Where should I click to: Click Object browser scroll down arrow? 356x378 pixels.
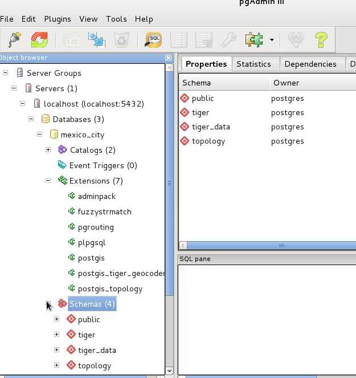[x=169, y=371]
